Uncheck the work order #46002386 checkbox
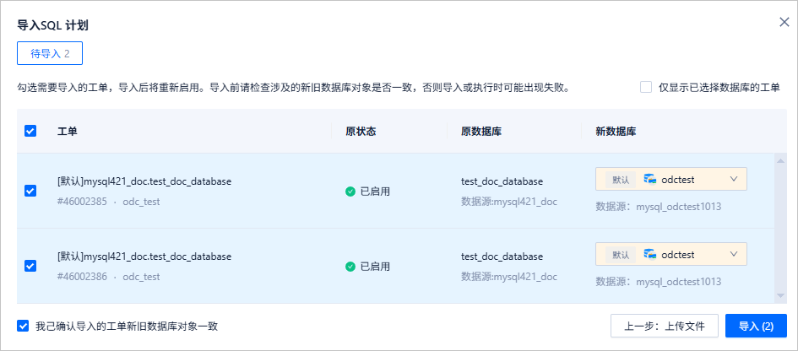 coord(30,266)
